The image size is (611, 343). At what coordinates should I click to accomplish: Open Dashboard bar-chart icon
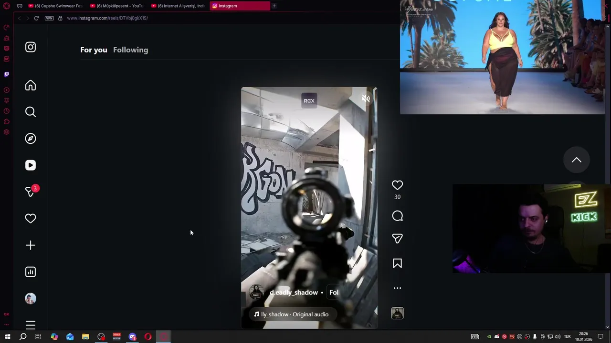pyautogui.click(x=31, y=272)
